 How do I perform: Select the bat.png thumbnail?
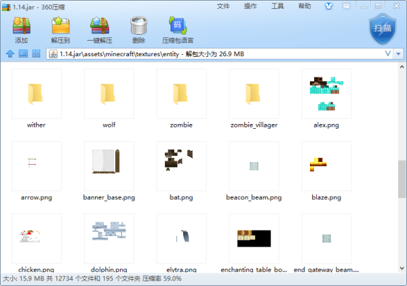coord(181,166)
